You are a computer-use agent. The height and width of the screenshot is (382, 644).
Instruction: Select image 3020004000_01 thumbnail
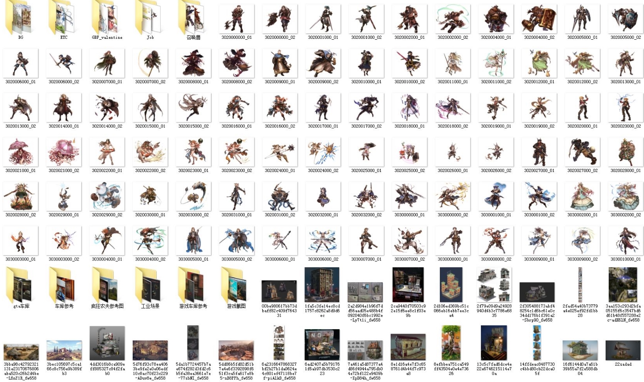[x=496, y=19]
